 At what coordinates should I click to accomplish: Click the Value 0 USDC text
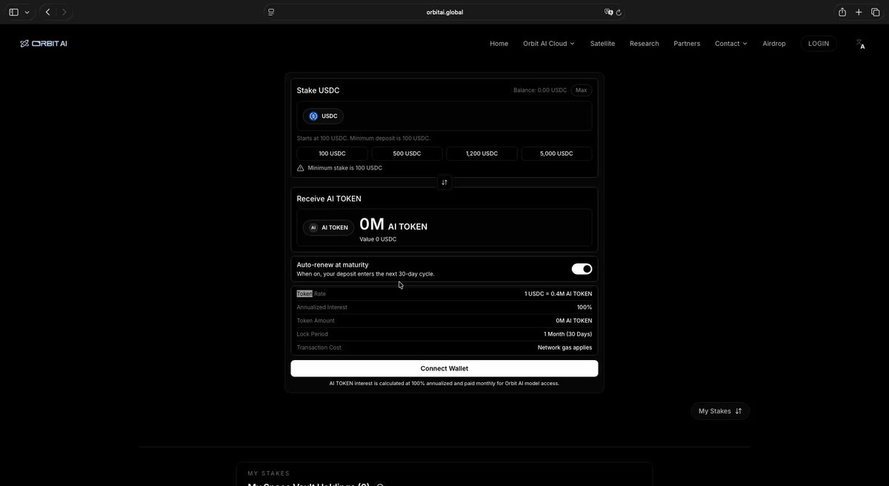(x=378, y=239)
